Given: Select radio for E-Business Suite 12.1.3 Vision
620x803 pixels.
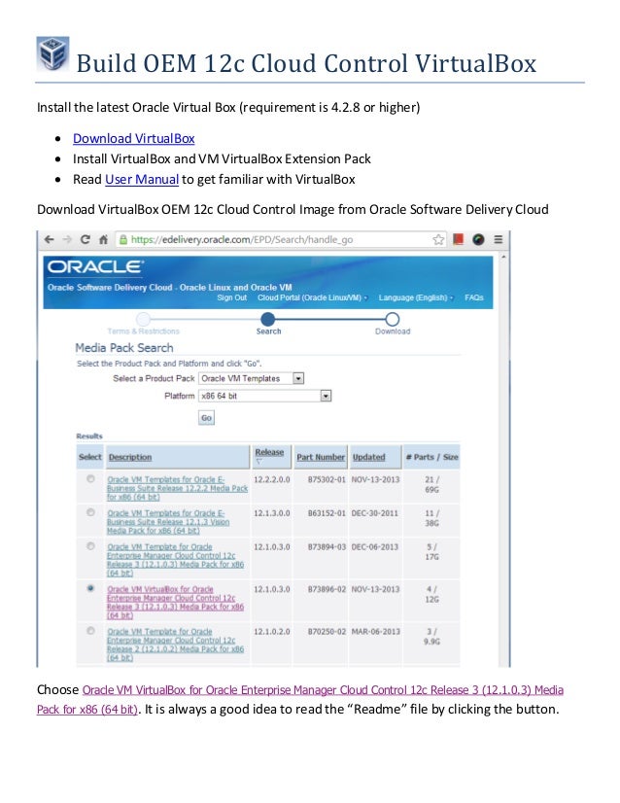Looking at the screenshot, I should 90,512.
